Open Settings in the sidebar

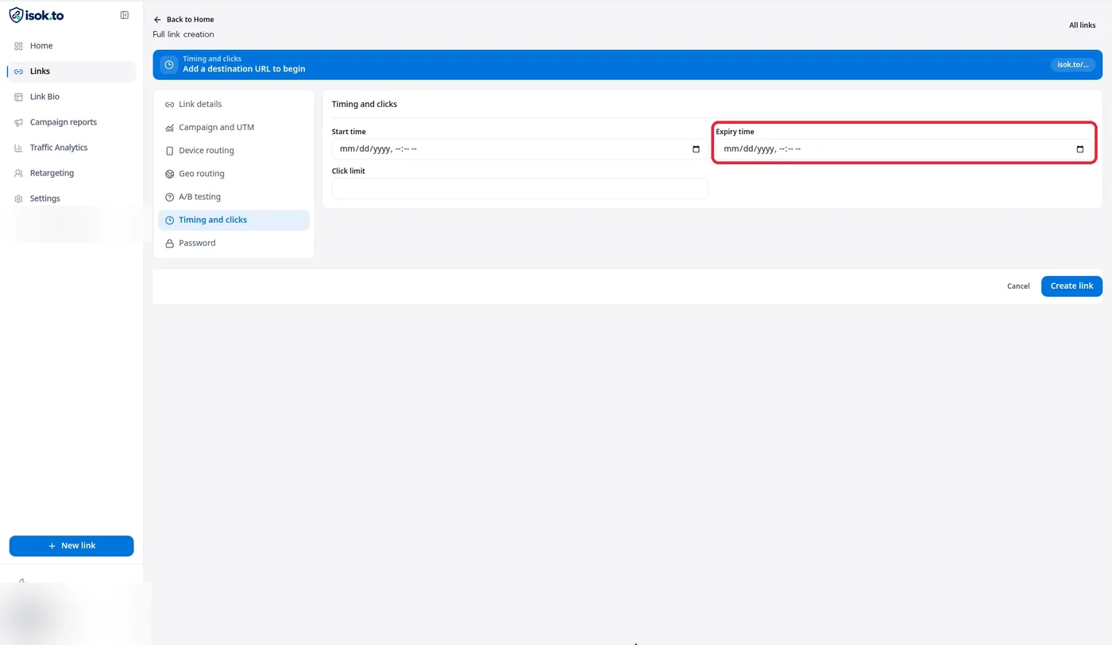point(71,198)
